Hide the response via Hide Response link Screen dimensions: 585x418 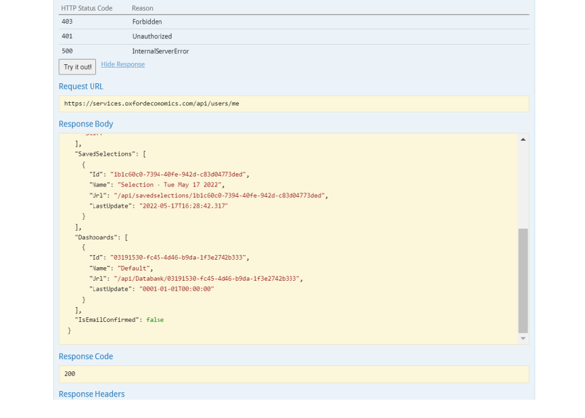[122, 64]
